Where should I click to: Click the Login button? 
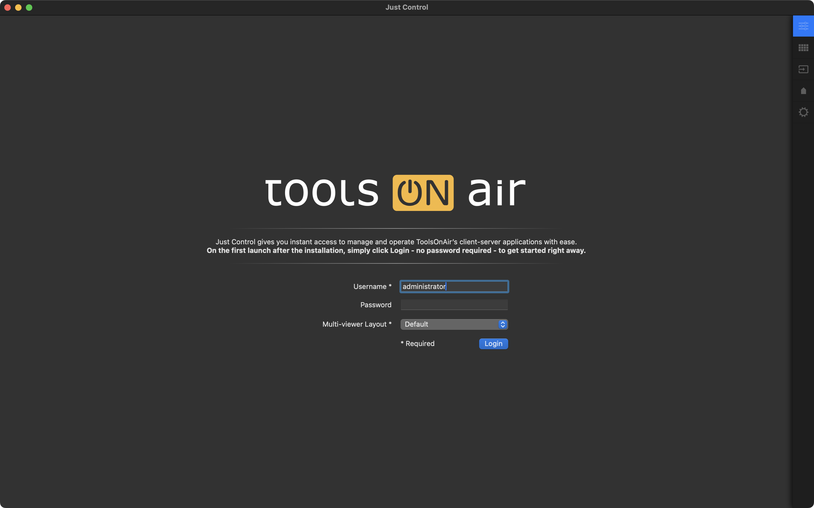coord(493,344)
